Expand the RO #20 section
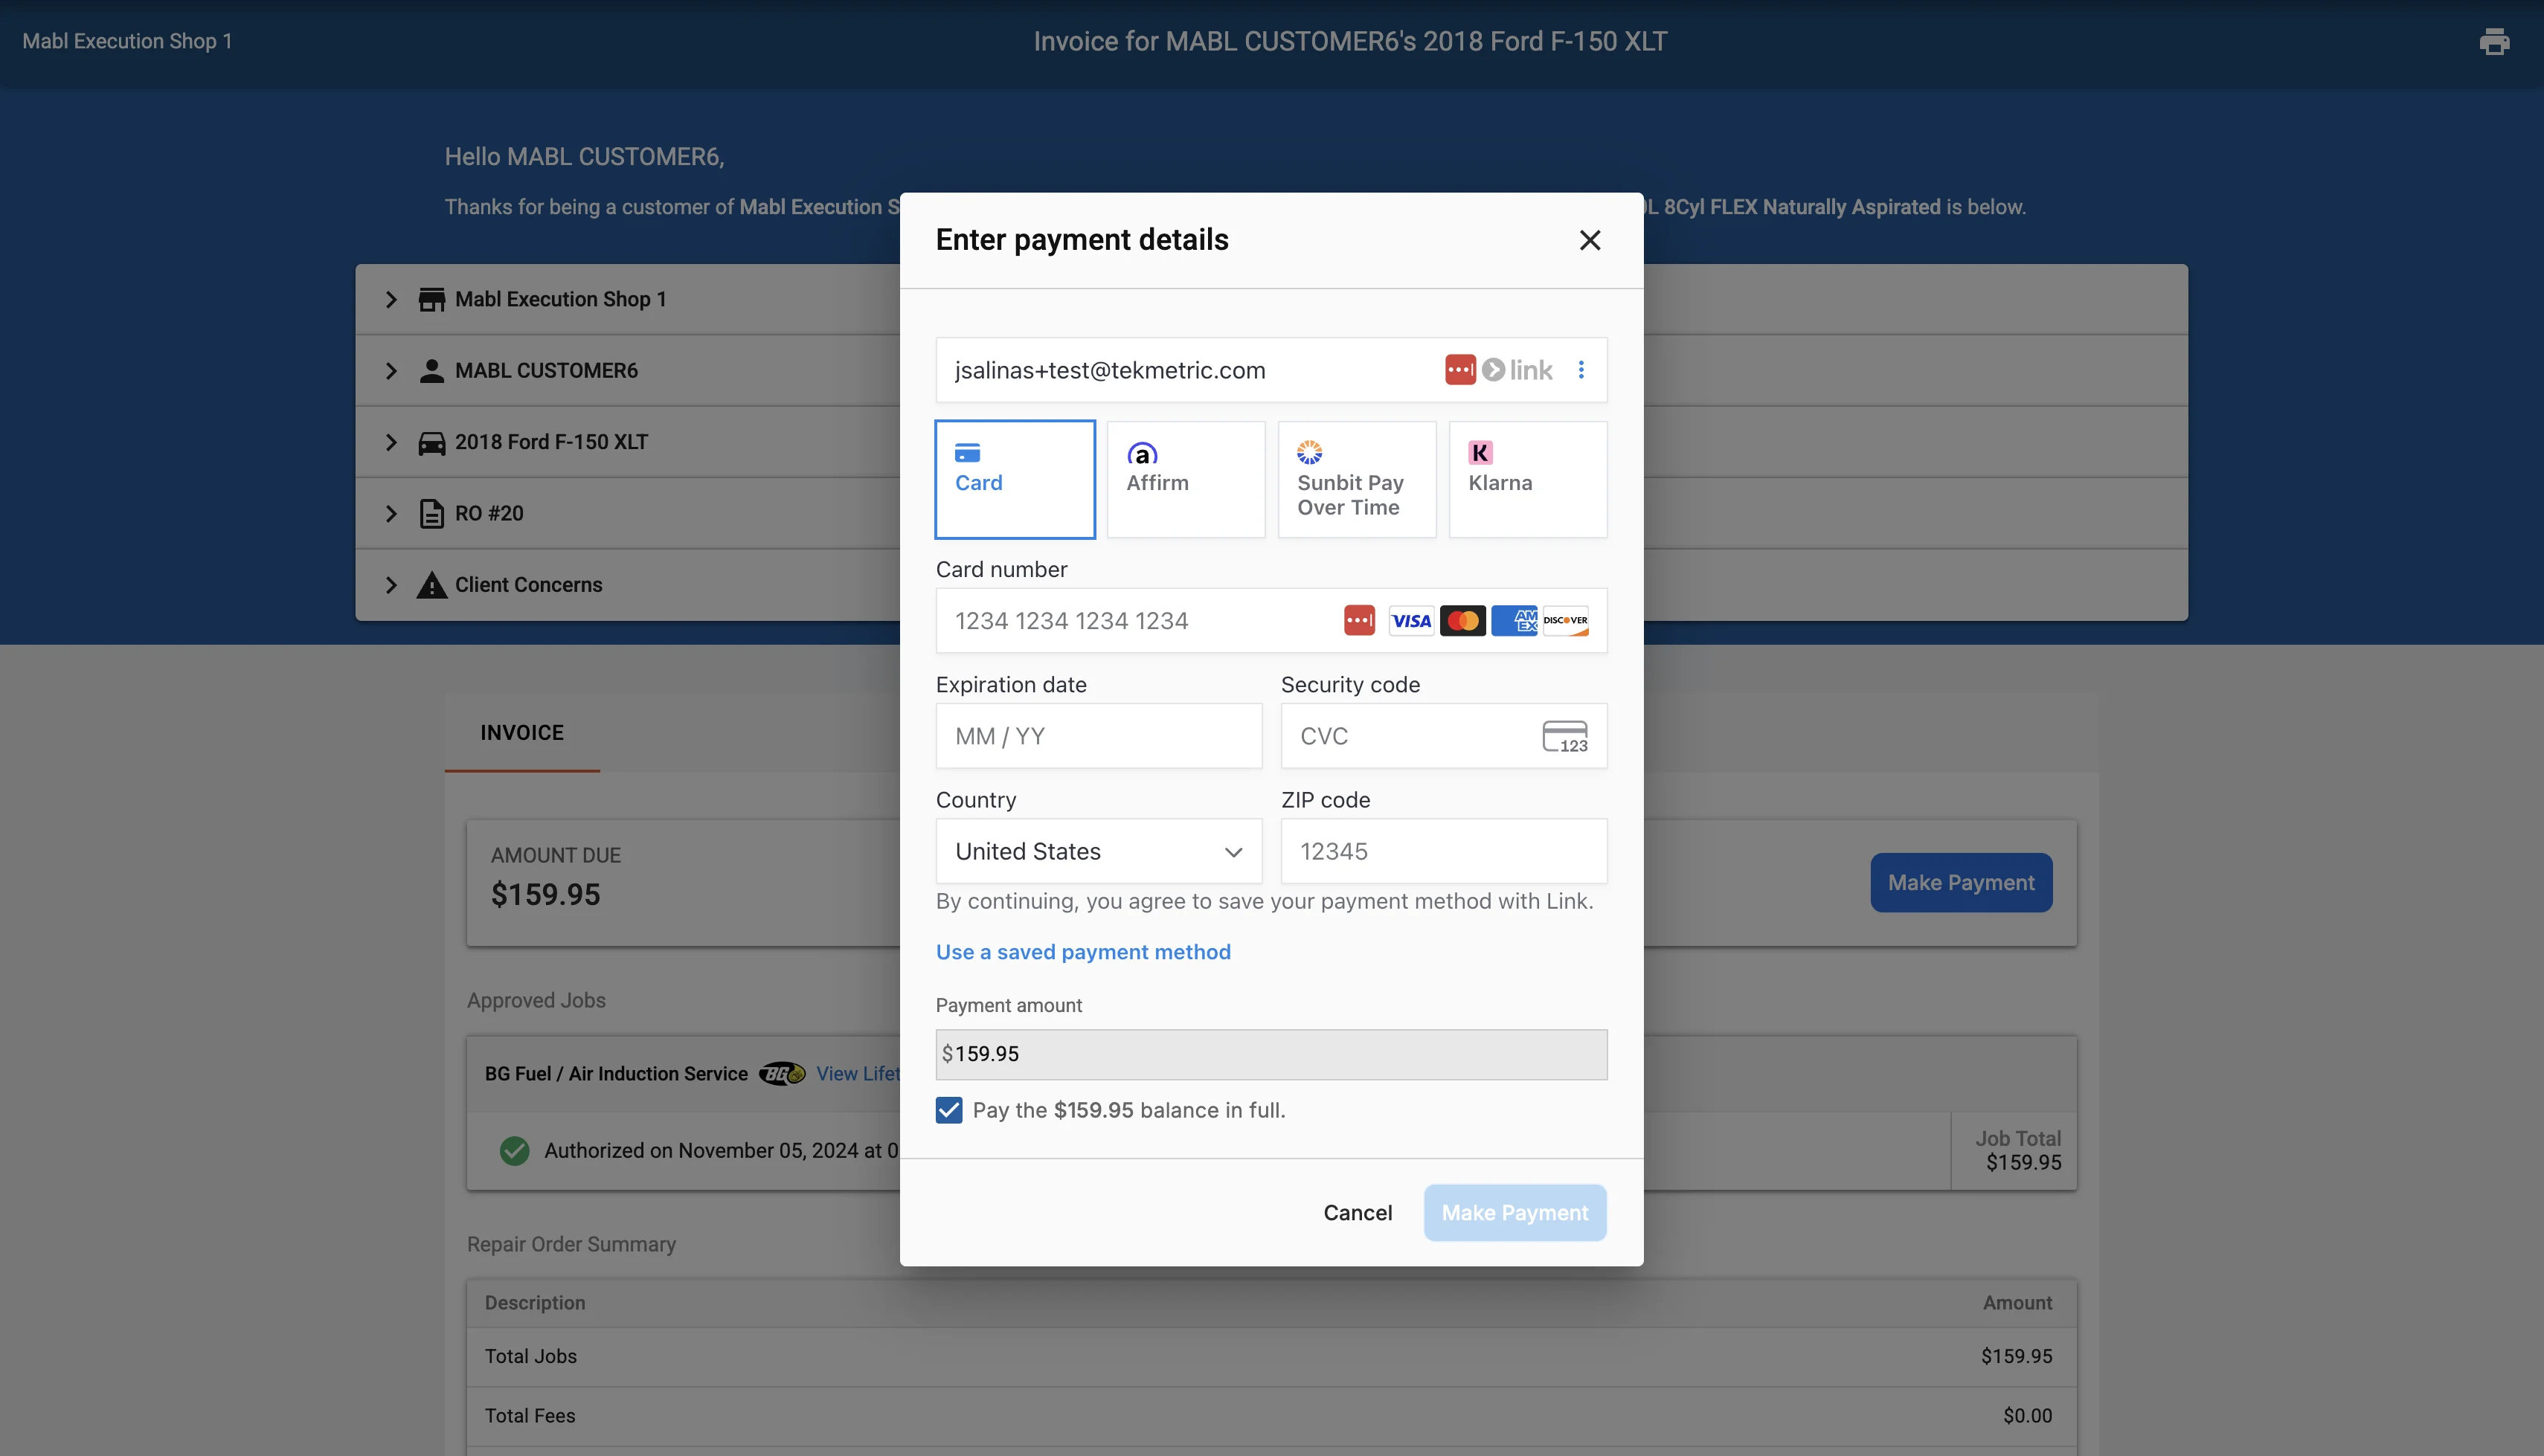 click(391, 513)
